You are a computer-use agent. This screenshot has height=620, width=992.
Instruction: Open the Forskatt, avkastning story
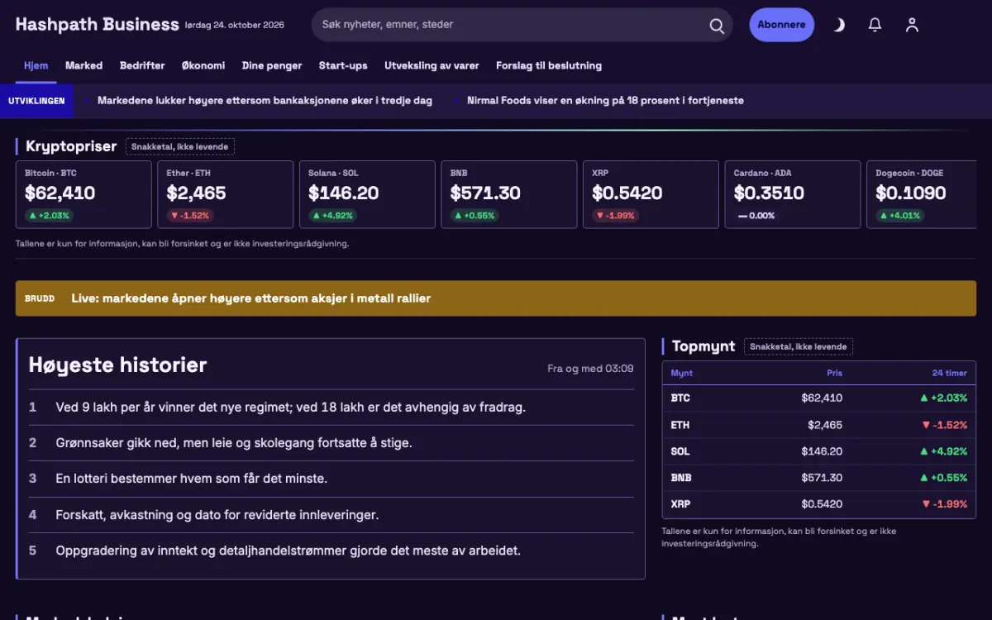(217, 515)
